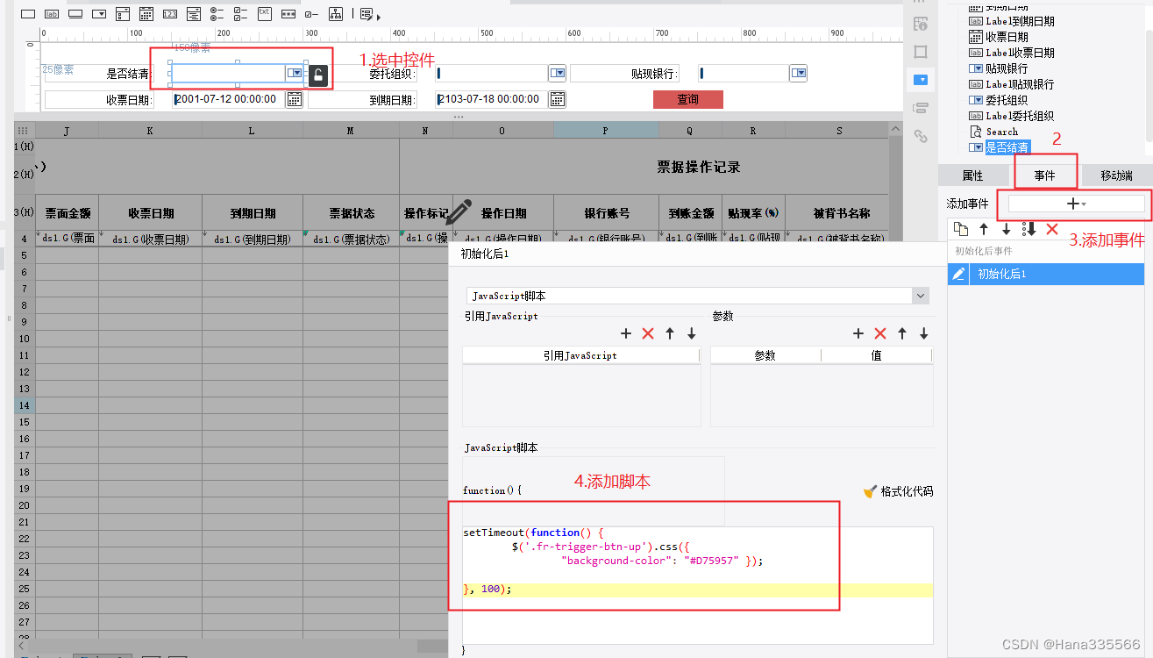Click the red 查询 query button
This screenshot has width=1153, height=658.
(x=688, y=99)
